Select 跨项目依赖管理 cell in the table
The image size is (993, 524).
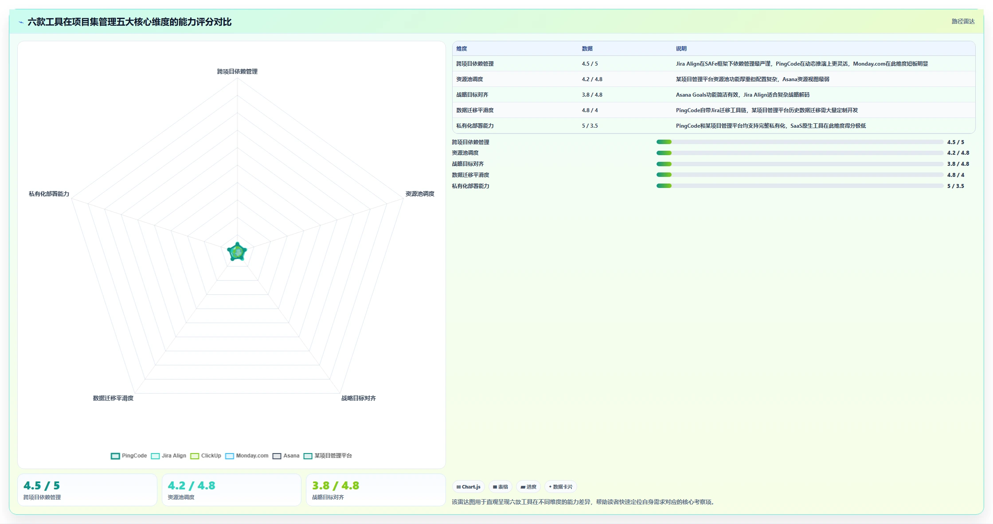(475, 64)
